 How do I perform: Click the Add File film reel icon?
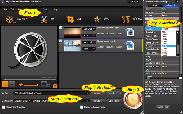click(x=10, y=19)
